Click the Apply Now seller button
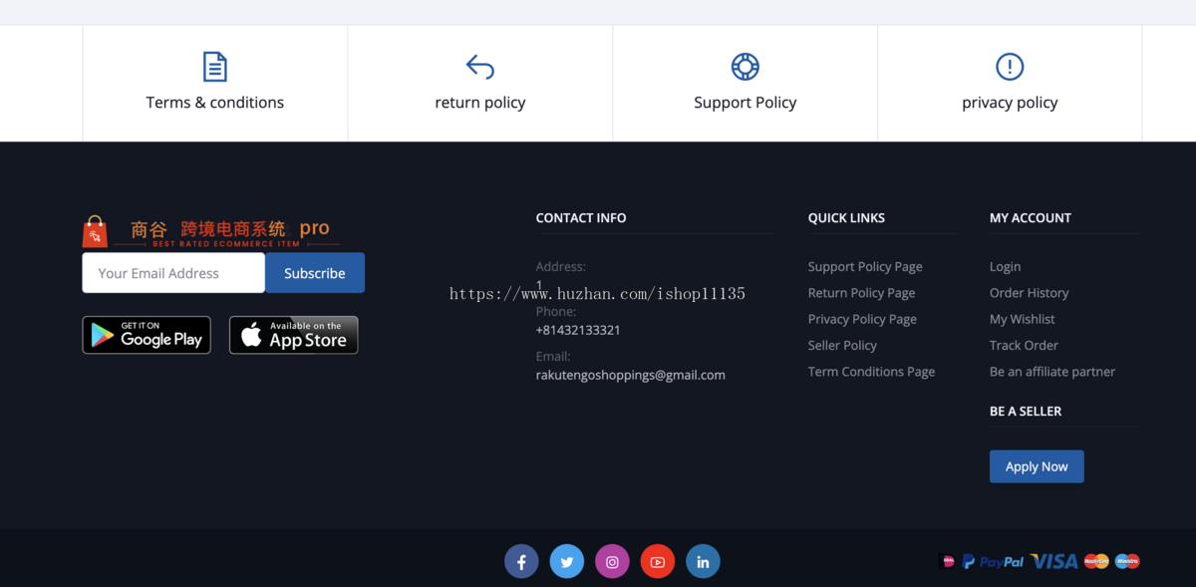The image size is (1196, 587). [x=1037, y=466]
